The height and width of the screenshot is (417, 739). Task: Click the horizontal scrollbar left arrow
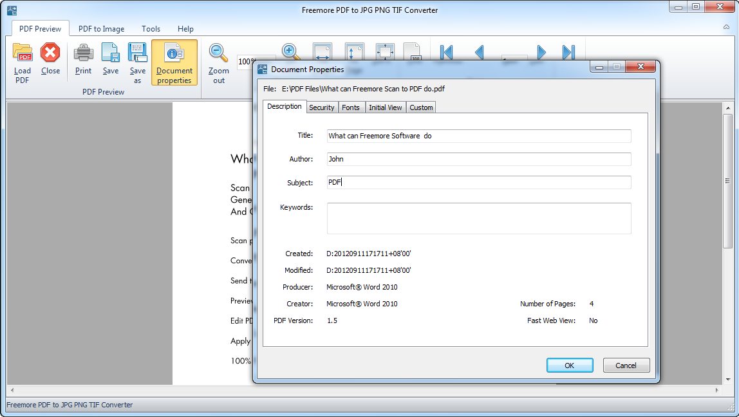pyautogui.click(x=12, y=390)
